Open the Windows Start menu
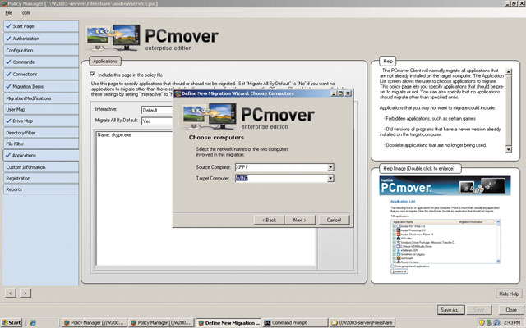This screenshot has width=526, height=328. [11, 322]
